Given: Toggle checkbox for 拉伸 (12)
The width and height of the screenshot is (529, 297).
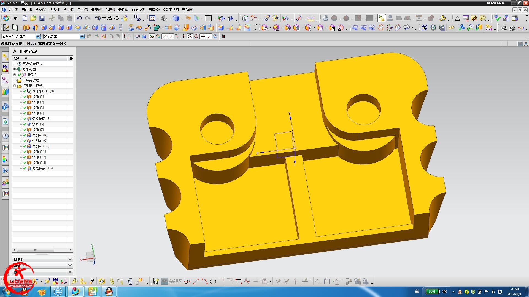Looking at the screenshot, I should click(25, 157).
